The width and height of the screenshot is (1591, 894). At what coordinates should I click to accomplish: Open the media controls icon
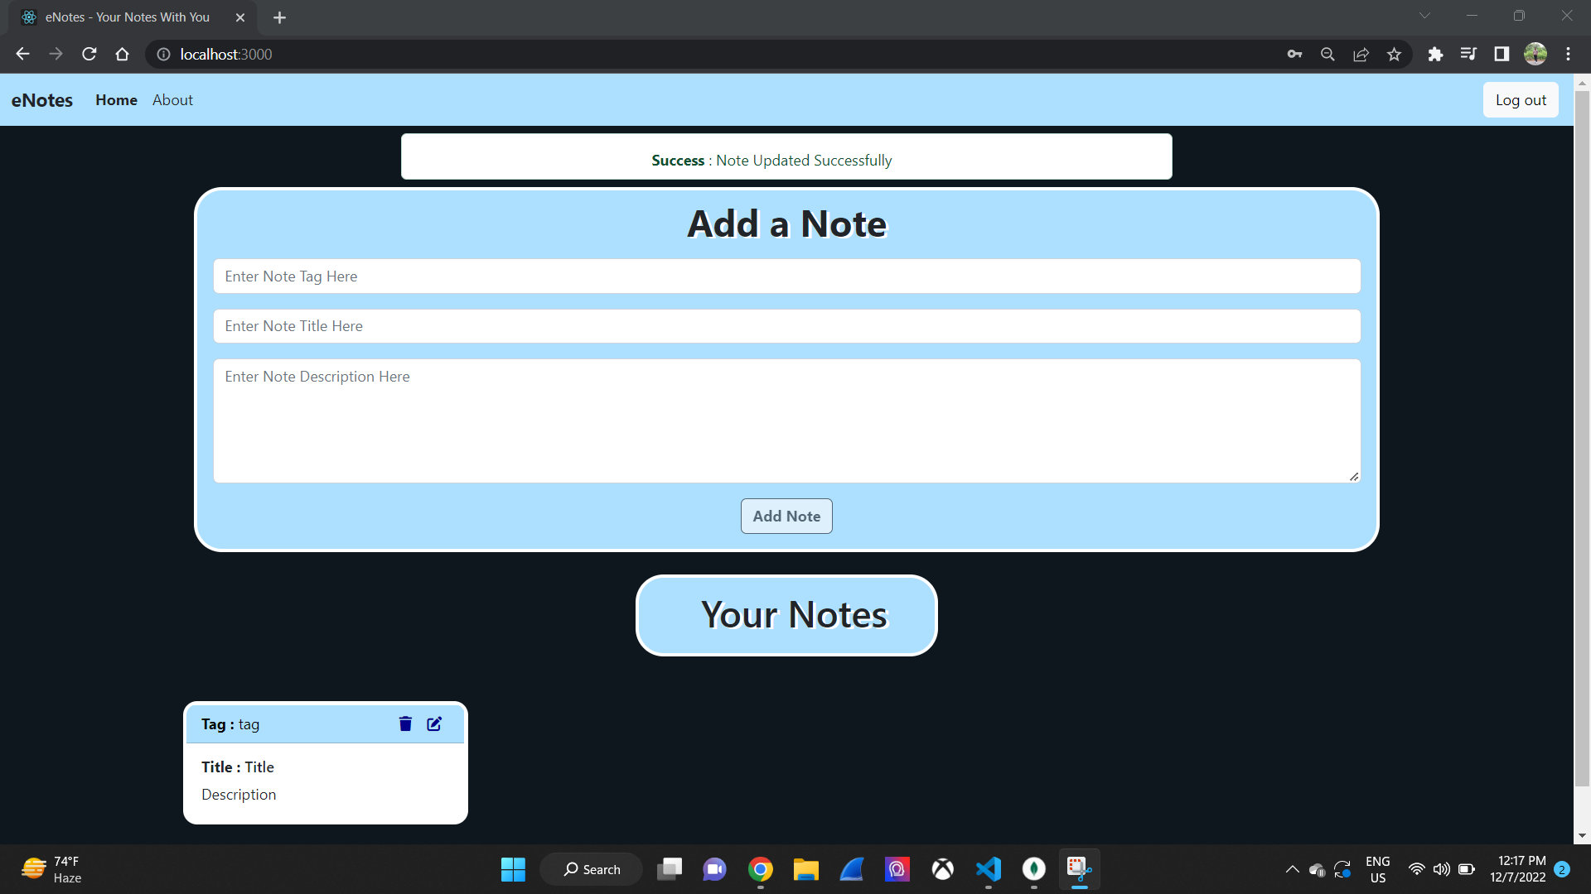(1468, 54)
